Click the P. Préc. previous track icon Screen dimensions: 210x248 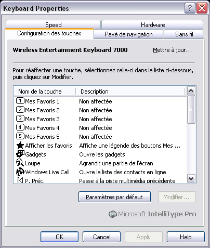pos(20,180)
